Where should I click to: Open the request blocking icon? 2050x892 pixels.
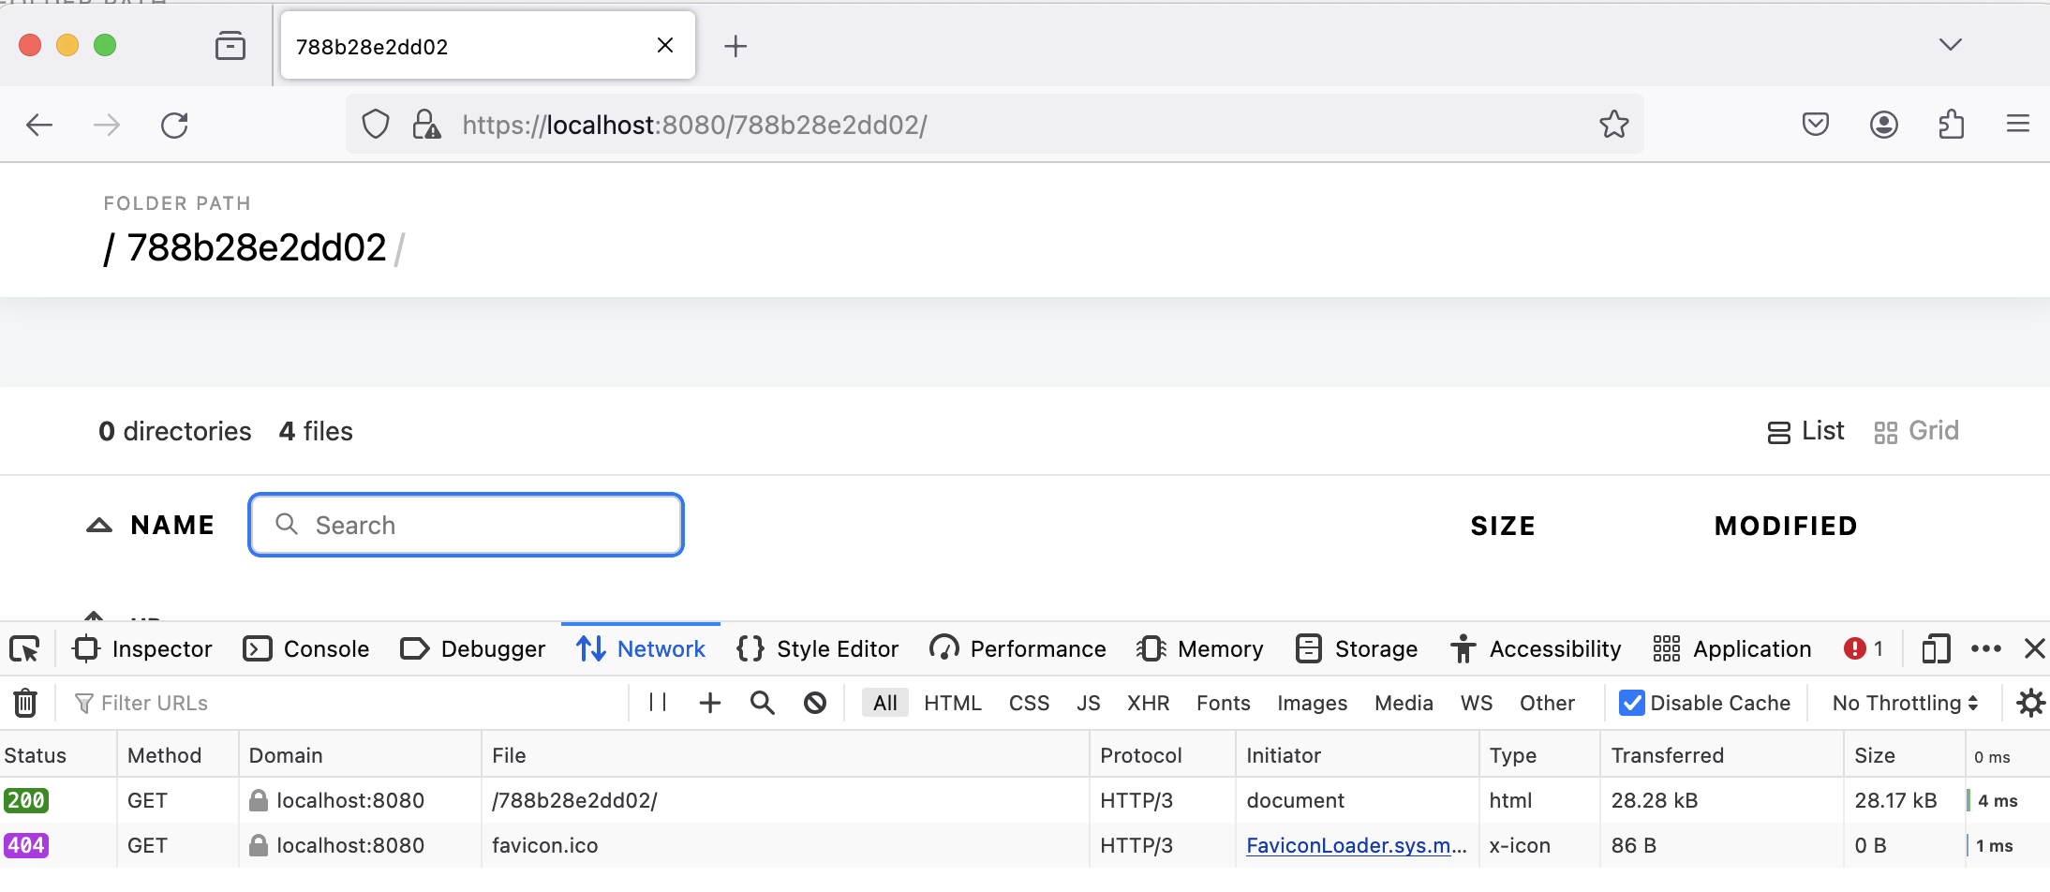pos(815,703)
